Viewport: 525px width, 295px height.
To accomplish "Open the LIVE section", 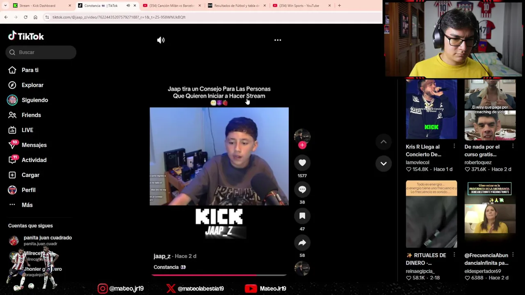I will pyautogui.click(x=27, y=130).
